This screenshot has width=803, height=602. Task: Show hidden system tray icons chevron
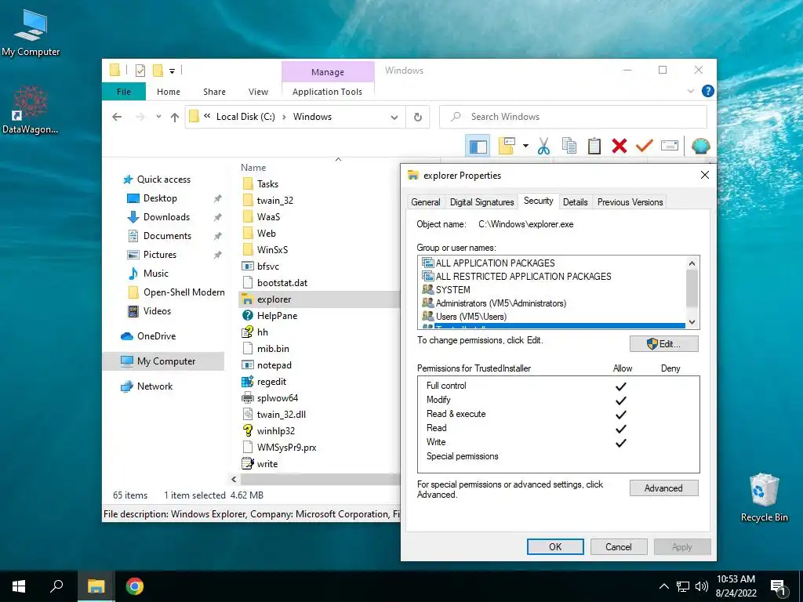click(663, 586)
